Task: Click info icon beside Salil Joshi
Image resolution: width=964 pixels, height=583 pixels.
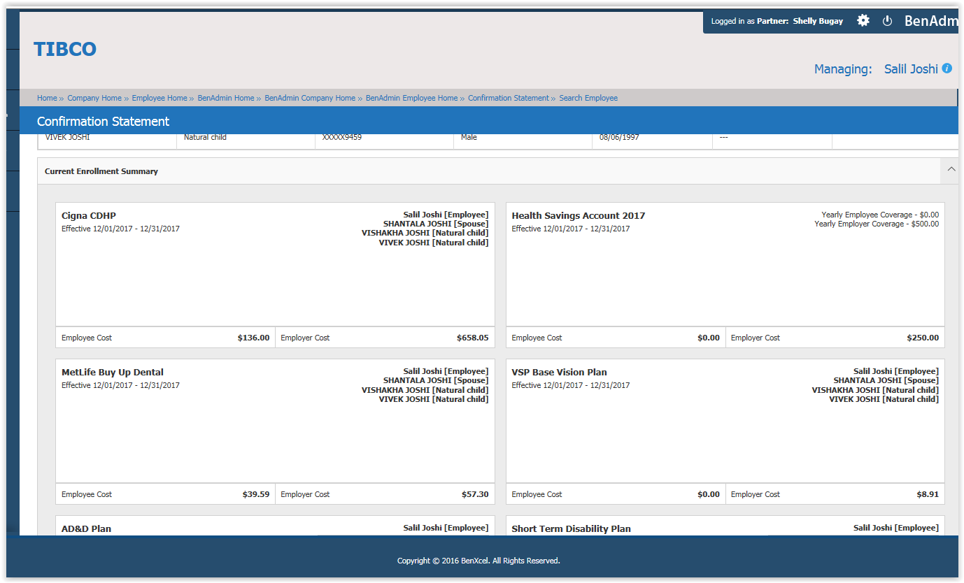Action: pyautogui.click(x=947, y=69)
